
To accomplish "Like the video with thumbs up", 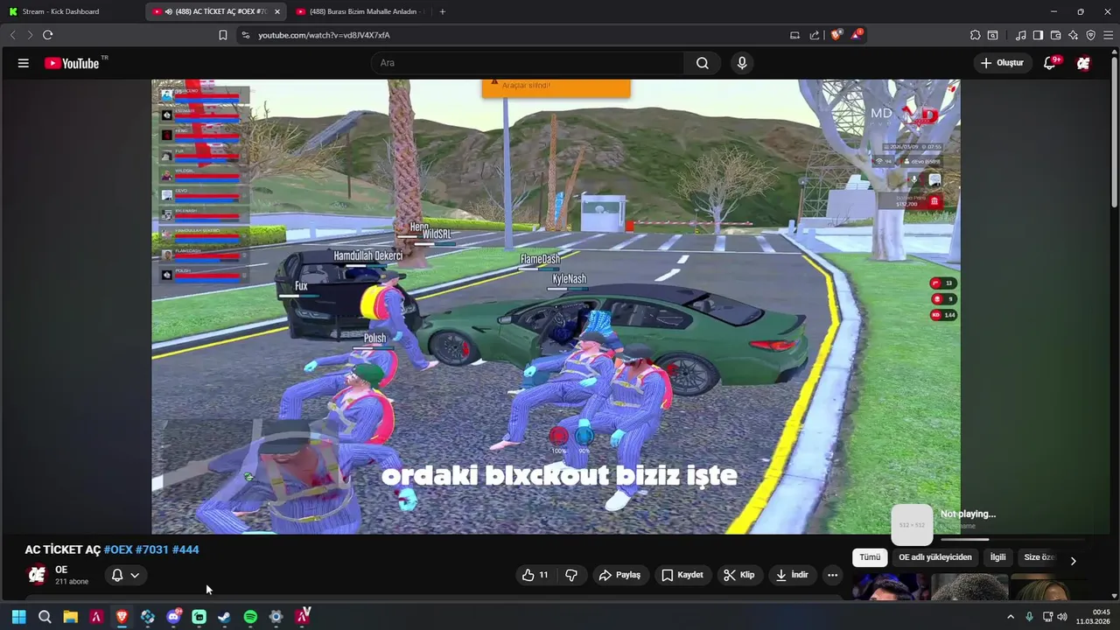I will [x=535, y=575].
